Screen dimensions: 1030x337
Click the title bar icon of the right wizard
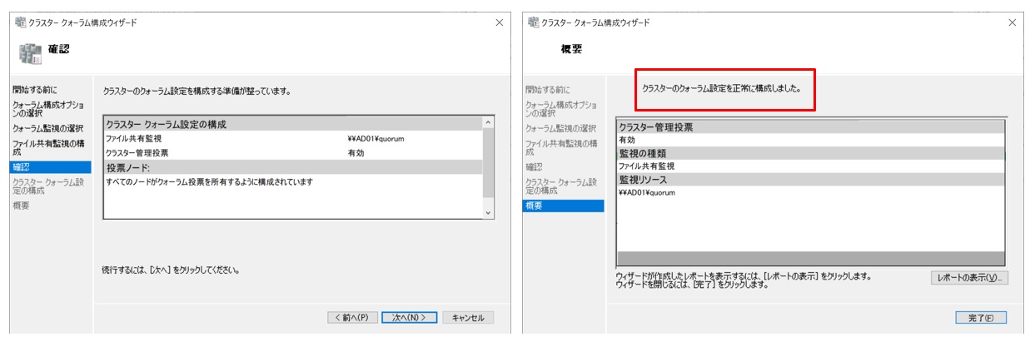pyautogui.click(x=532, y=22)
